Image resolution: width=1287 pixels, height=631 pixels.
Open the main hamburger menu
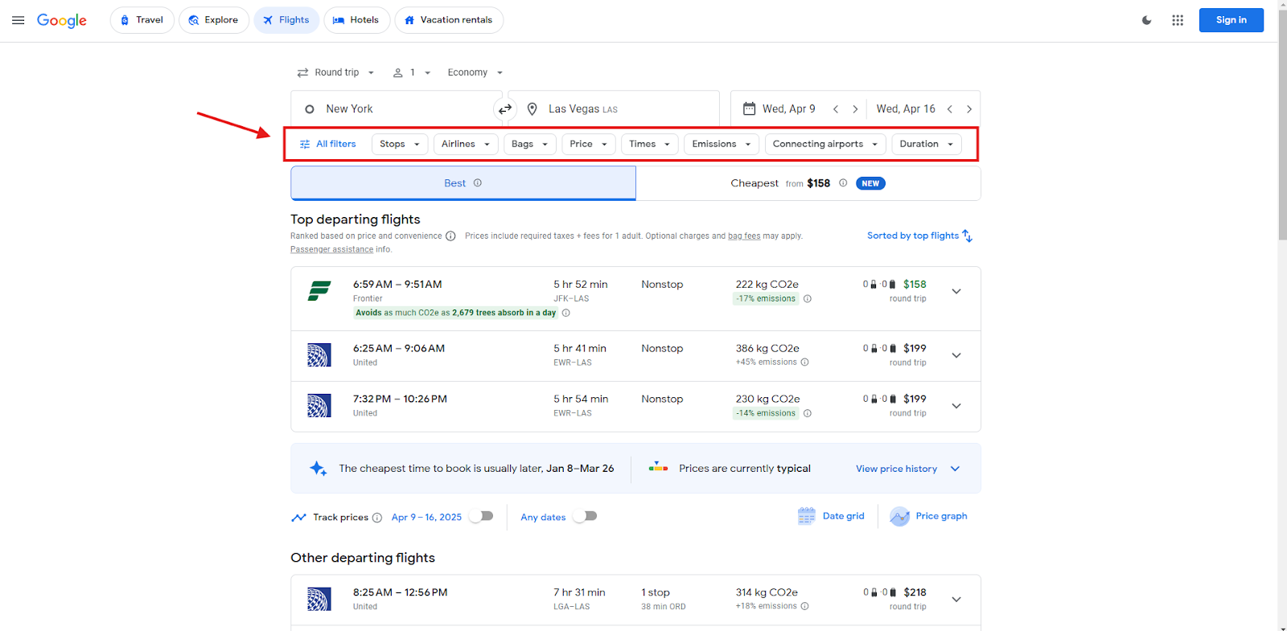pyautogui.click(x=18, y=20)
